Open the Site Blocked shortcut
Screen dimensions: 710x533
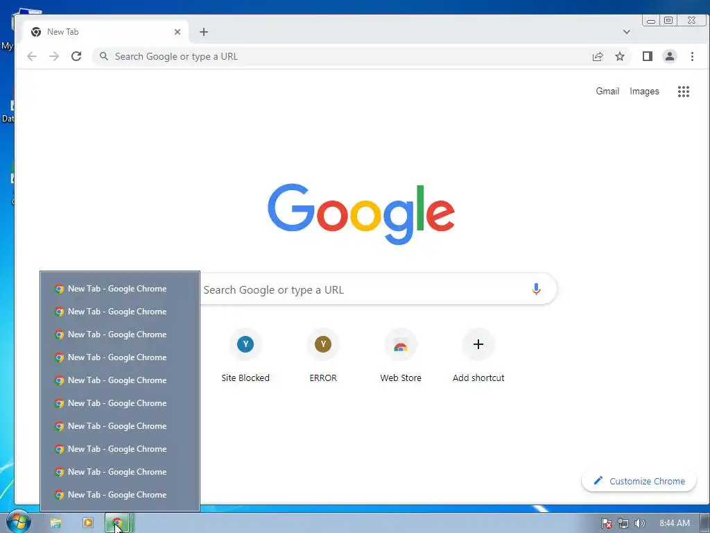(245, 355)
